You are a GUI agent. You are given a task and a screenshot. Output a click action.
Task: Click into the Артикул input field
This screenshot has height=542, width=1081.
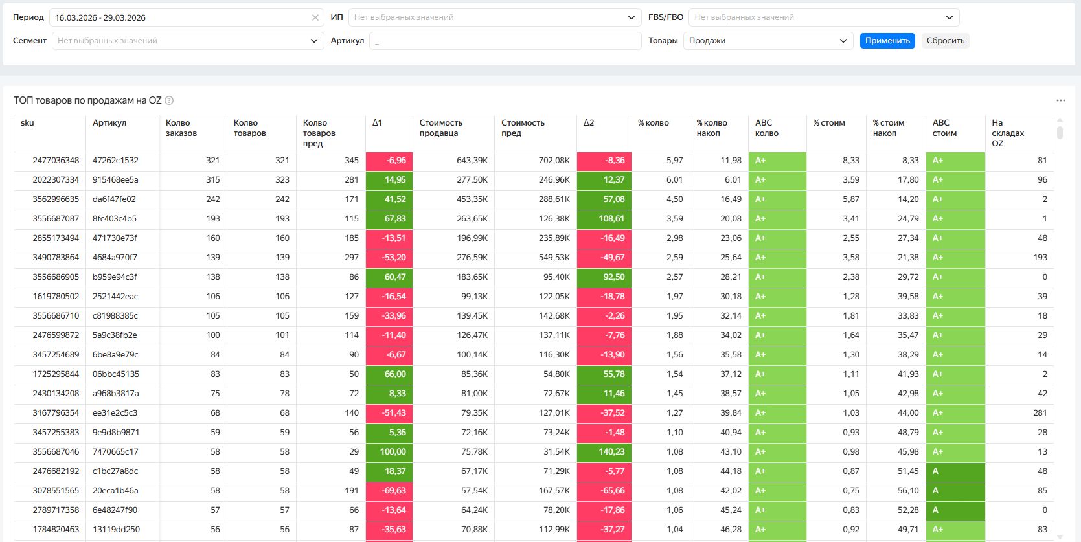[505, 41]
